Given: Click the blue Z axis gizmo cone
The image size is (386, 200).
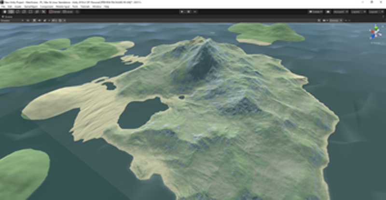Looking at the screenshot, I should (373, 36).
